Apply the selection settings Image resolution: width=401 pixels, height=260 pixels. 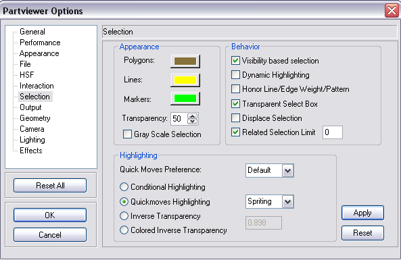tap(362, 213)
